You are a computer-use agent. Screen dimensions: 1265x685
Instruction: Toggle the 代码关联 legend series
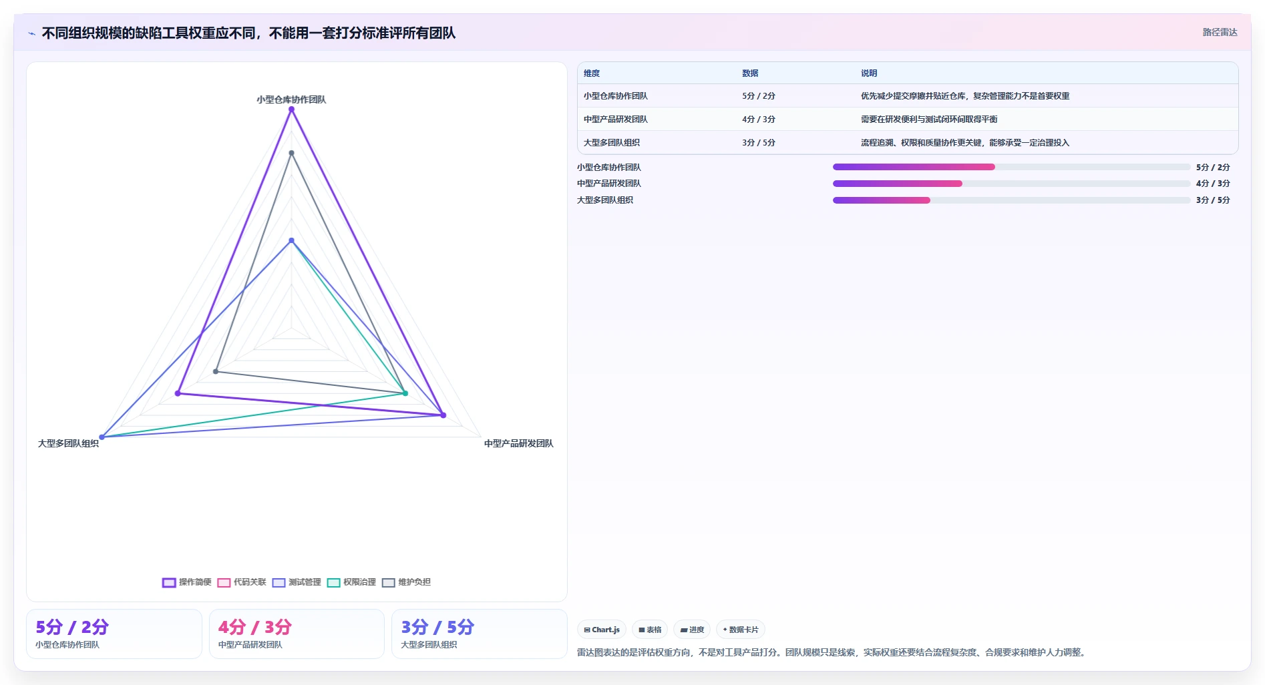click(x=242, y=582)
